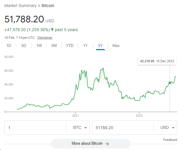Open the BTC currency dropdown

80,128
